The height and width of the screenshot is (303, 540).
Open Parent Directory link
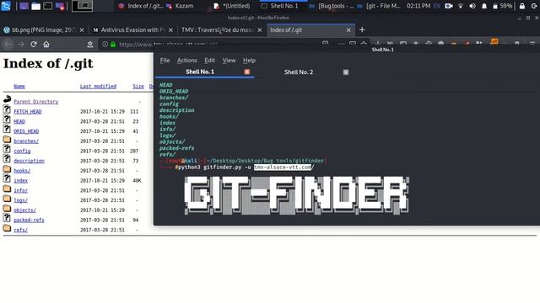pos(35,102)
